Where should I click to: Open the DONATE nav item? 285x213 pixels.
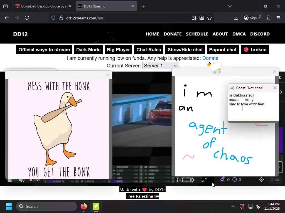(173, 34)
